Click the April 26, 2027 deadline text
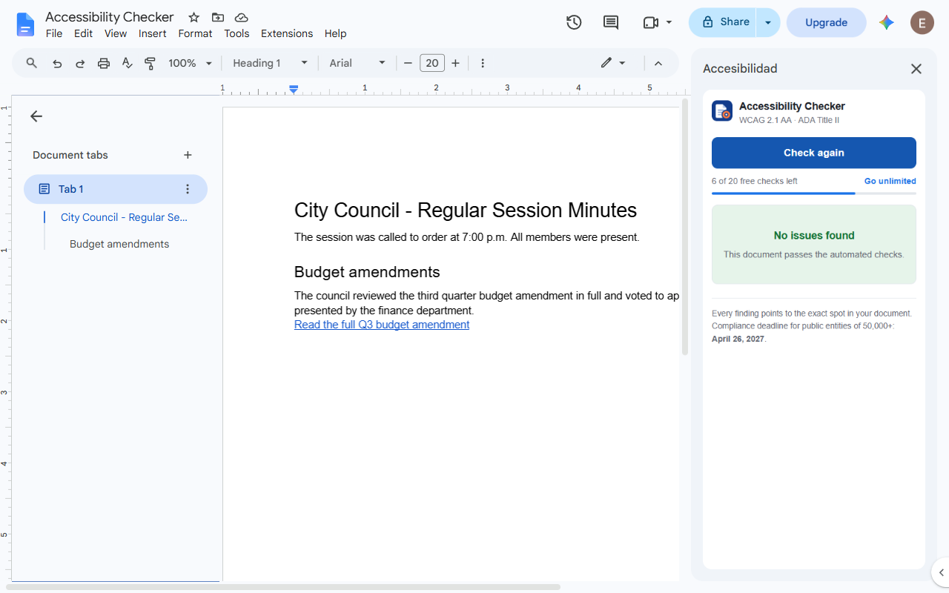Image resolution: width=949 pixels, height=593 pixels. click(738, 339)
